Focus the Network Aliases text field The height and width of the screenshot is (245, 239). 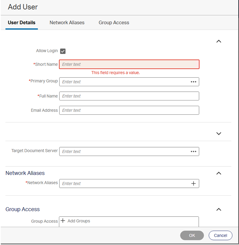(x=129, y=184)
